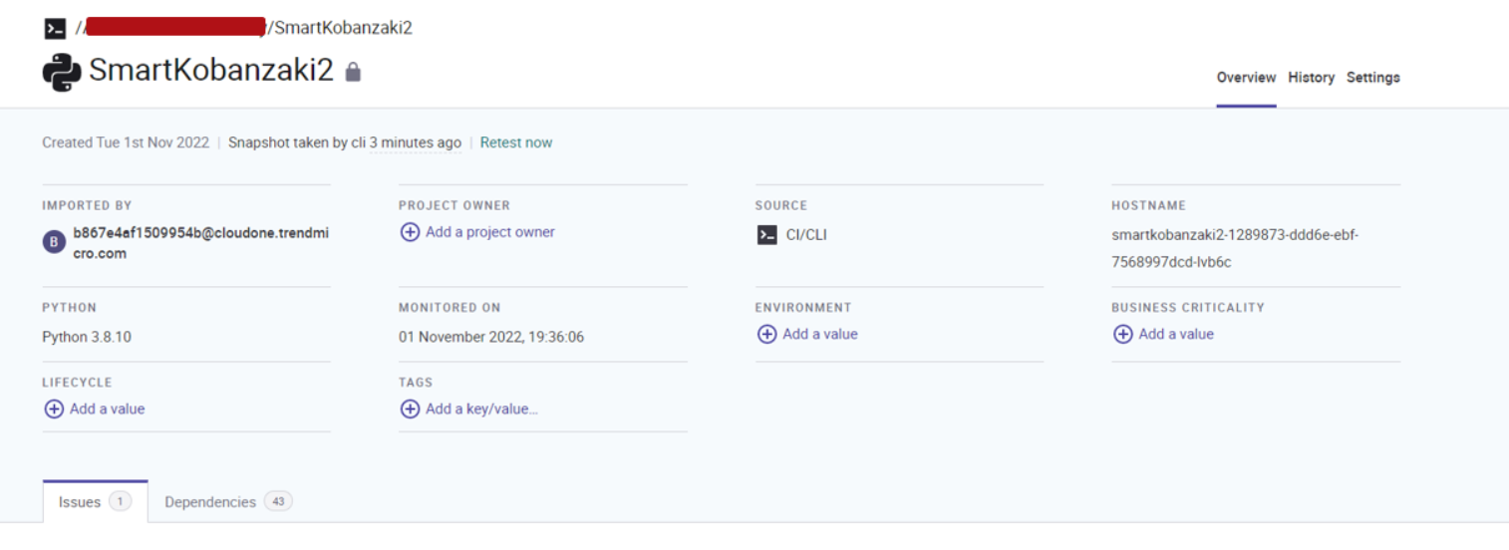Click the plus icon under Tags
This screenshot has height=550, width=1509.
[x=410, y=410]
